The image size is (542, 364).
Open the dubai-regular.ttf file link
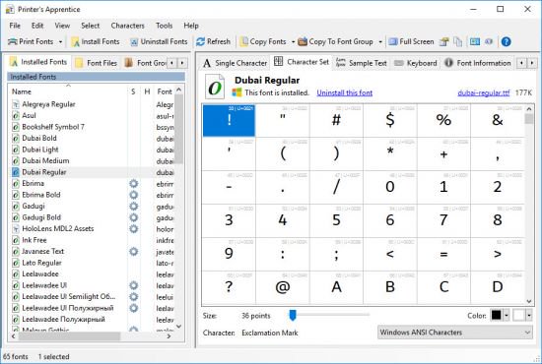[483, 92]
